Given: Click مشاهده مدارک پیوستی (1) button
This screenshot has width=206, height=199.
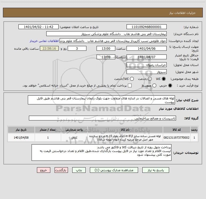Looking at the screenshot, I should [114, 170].
